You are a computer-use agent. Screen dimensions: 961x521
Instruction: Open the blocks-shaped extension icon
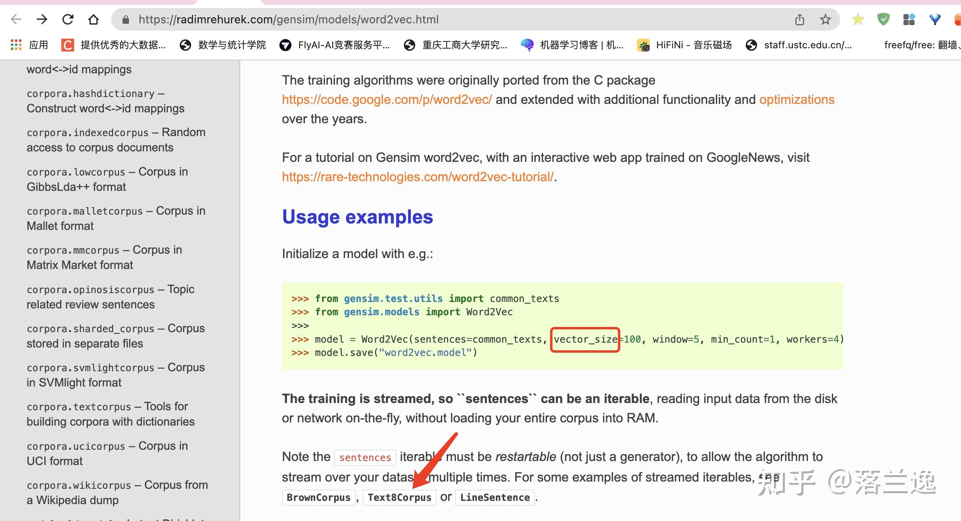[x=909, y=19]
